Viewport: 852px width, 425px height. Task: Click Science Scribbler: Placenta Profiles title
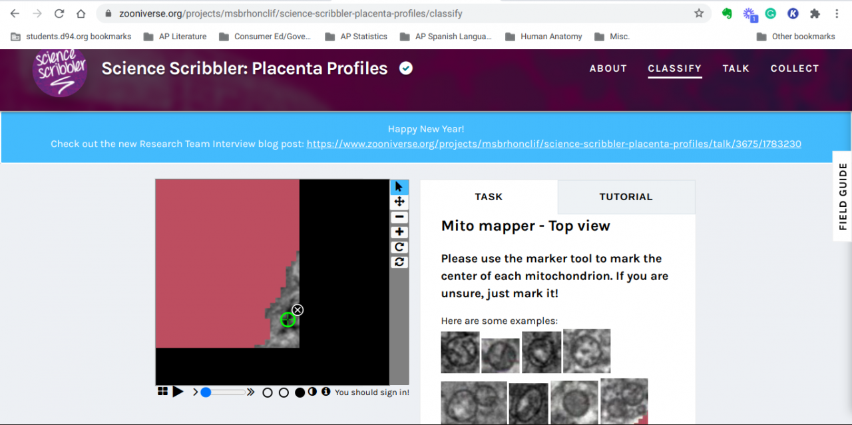244,68
